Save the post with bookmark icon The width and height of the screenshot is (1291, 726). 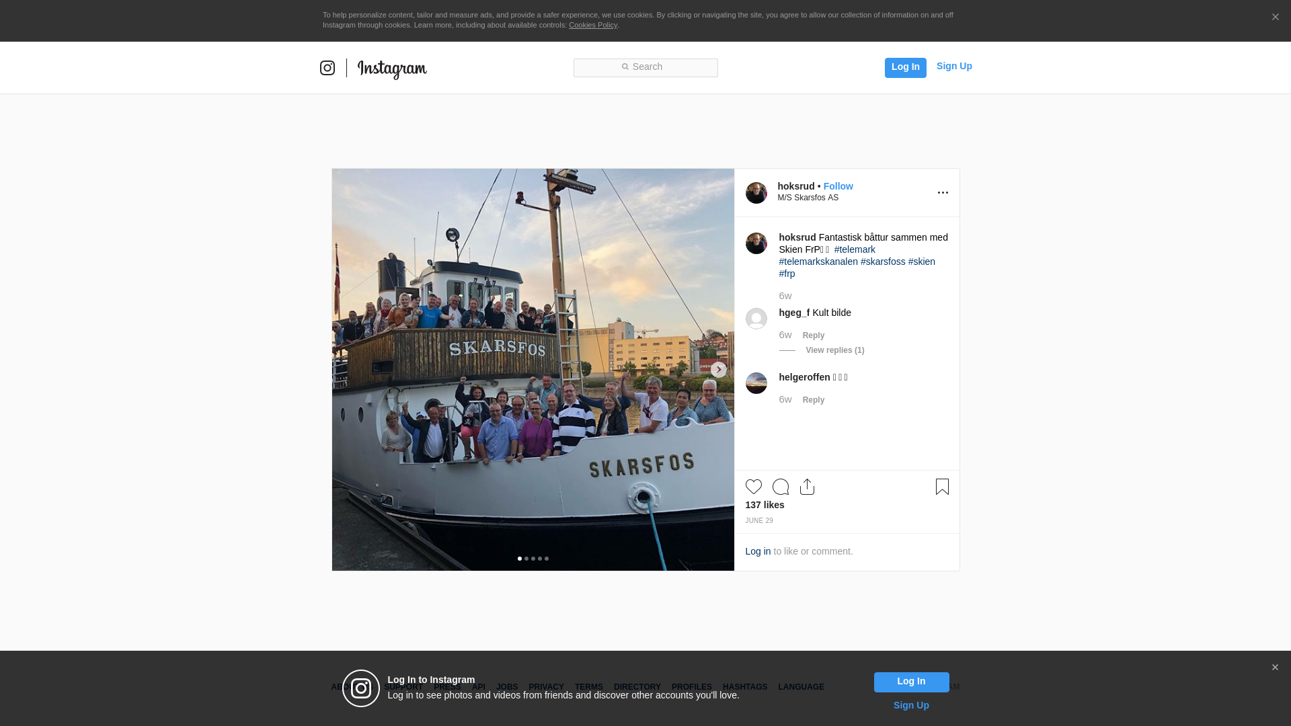pos(942,487)
